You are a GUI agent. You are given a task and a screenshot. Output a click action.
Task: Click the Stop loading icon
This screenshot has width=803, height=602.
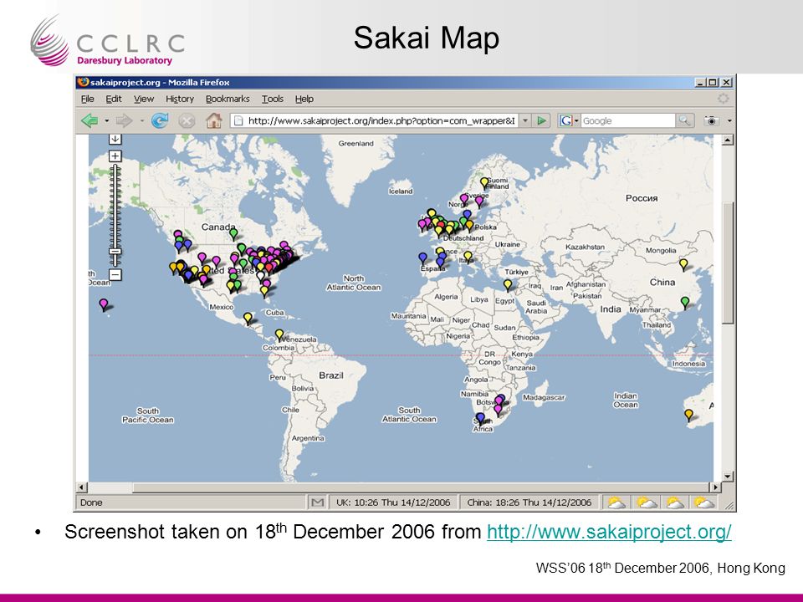[187, 120]
